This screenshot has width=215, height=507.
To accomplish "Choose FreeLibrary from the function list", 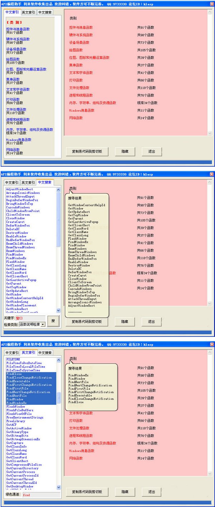I will pos(15,421).
